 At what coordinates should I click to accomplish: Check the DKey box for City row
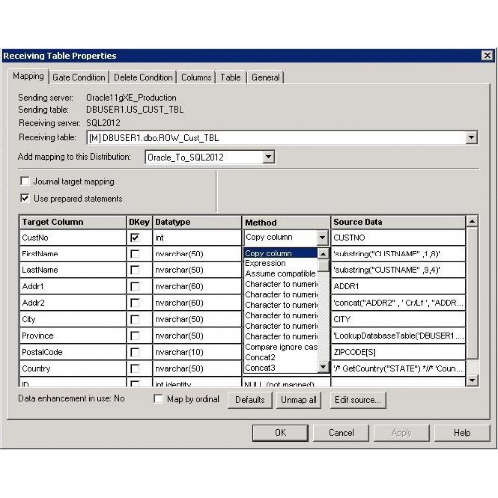134,319
